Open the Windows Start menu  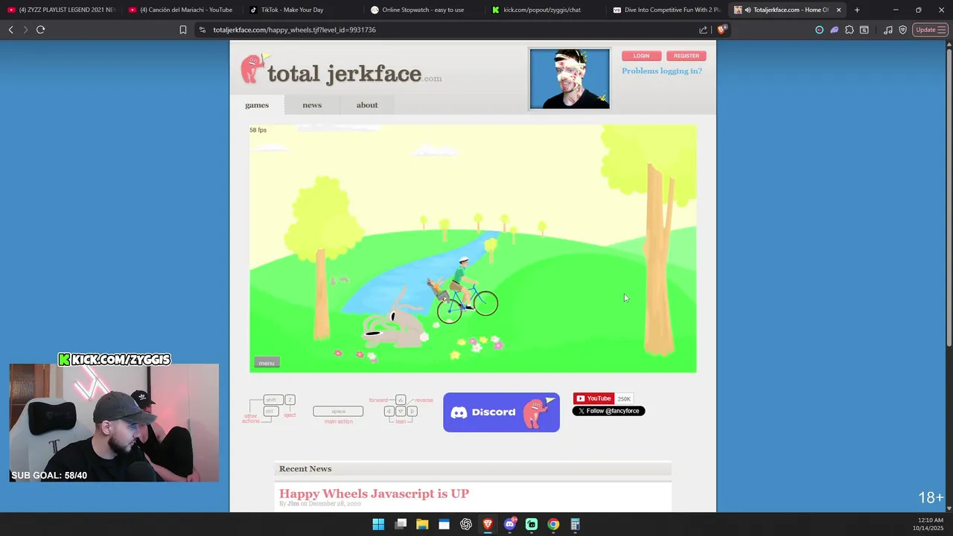[x=378, y=524]
